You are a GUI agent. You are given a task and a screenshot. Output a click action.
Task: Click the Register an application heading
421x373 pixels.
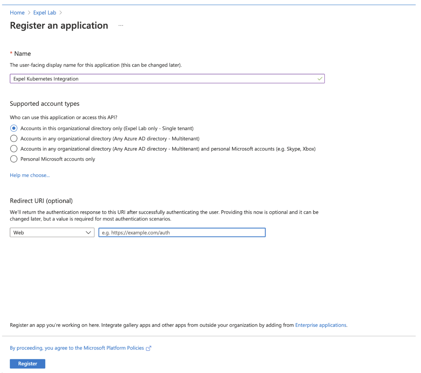point(59,26)
